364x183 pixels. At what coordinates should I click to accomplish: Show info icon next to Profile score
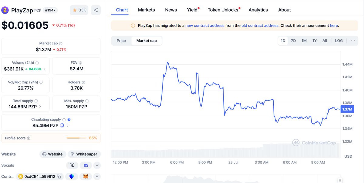point(29,138)
